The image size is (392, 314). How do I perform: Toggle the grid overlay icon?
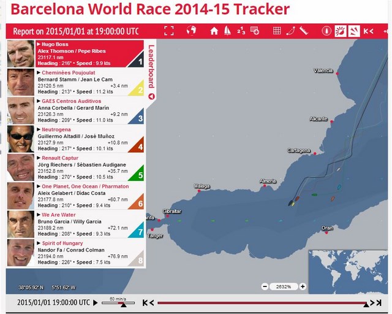[277, 31]
